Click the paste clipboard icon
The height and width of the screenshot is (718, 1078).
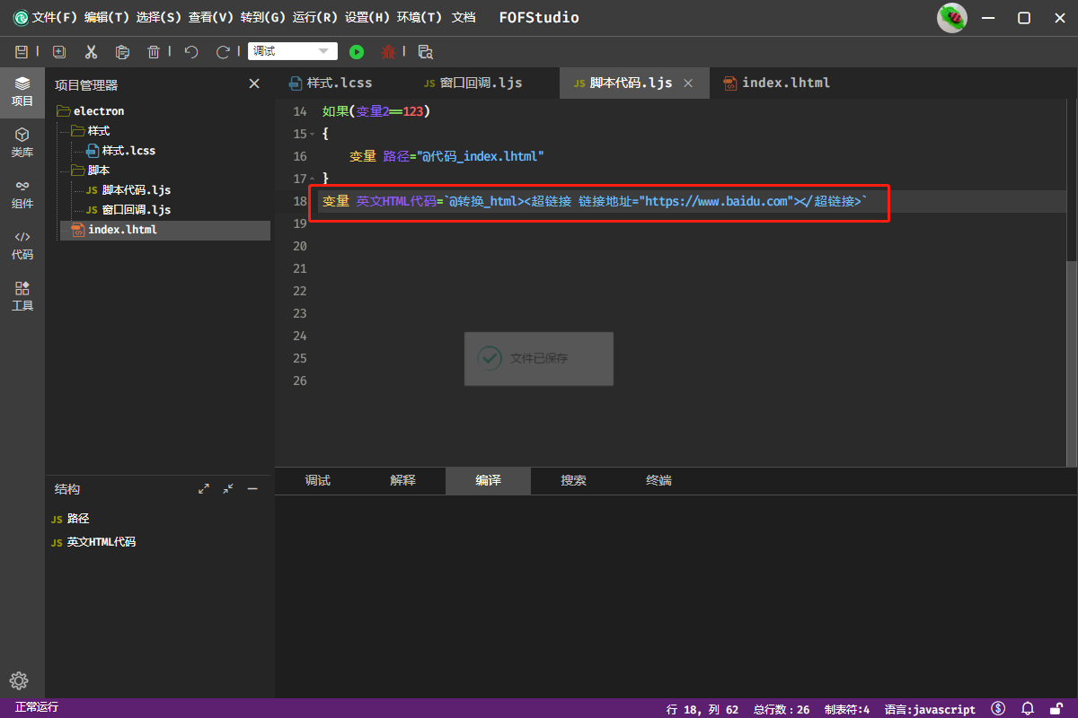[123, 52]
